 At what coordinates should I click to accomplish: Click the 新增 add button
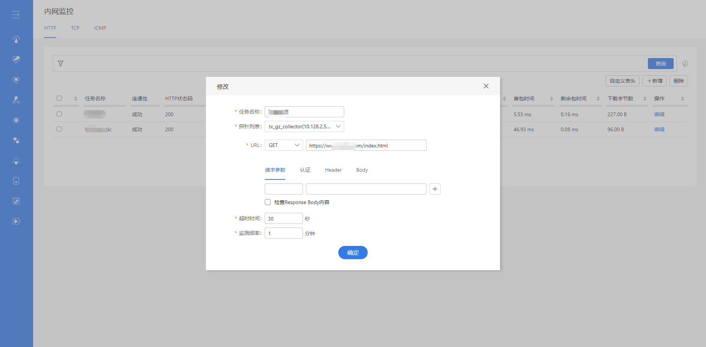pos(655,81)
